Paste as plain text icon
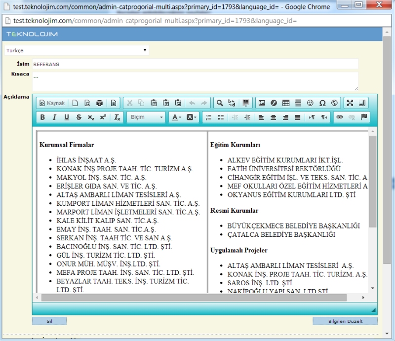Viewport: 395px width, 341px height. 166,103
